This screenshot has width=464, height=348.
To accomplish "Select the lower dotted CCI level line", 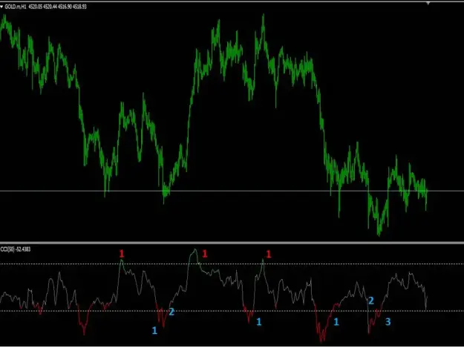I will click(x=232, y=311).
